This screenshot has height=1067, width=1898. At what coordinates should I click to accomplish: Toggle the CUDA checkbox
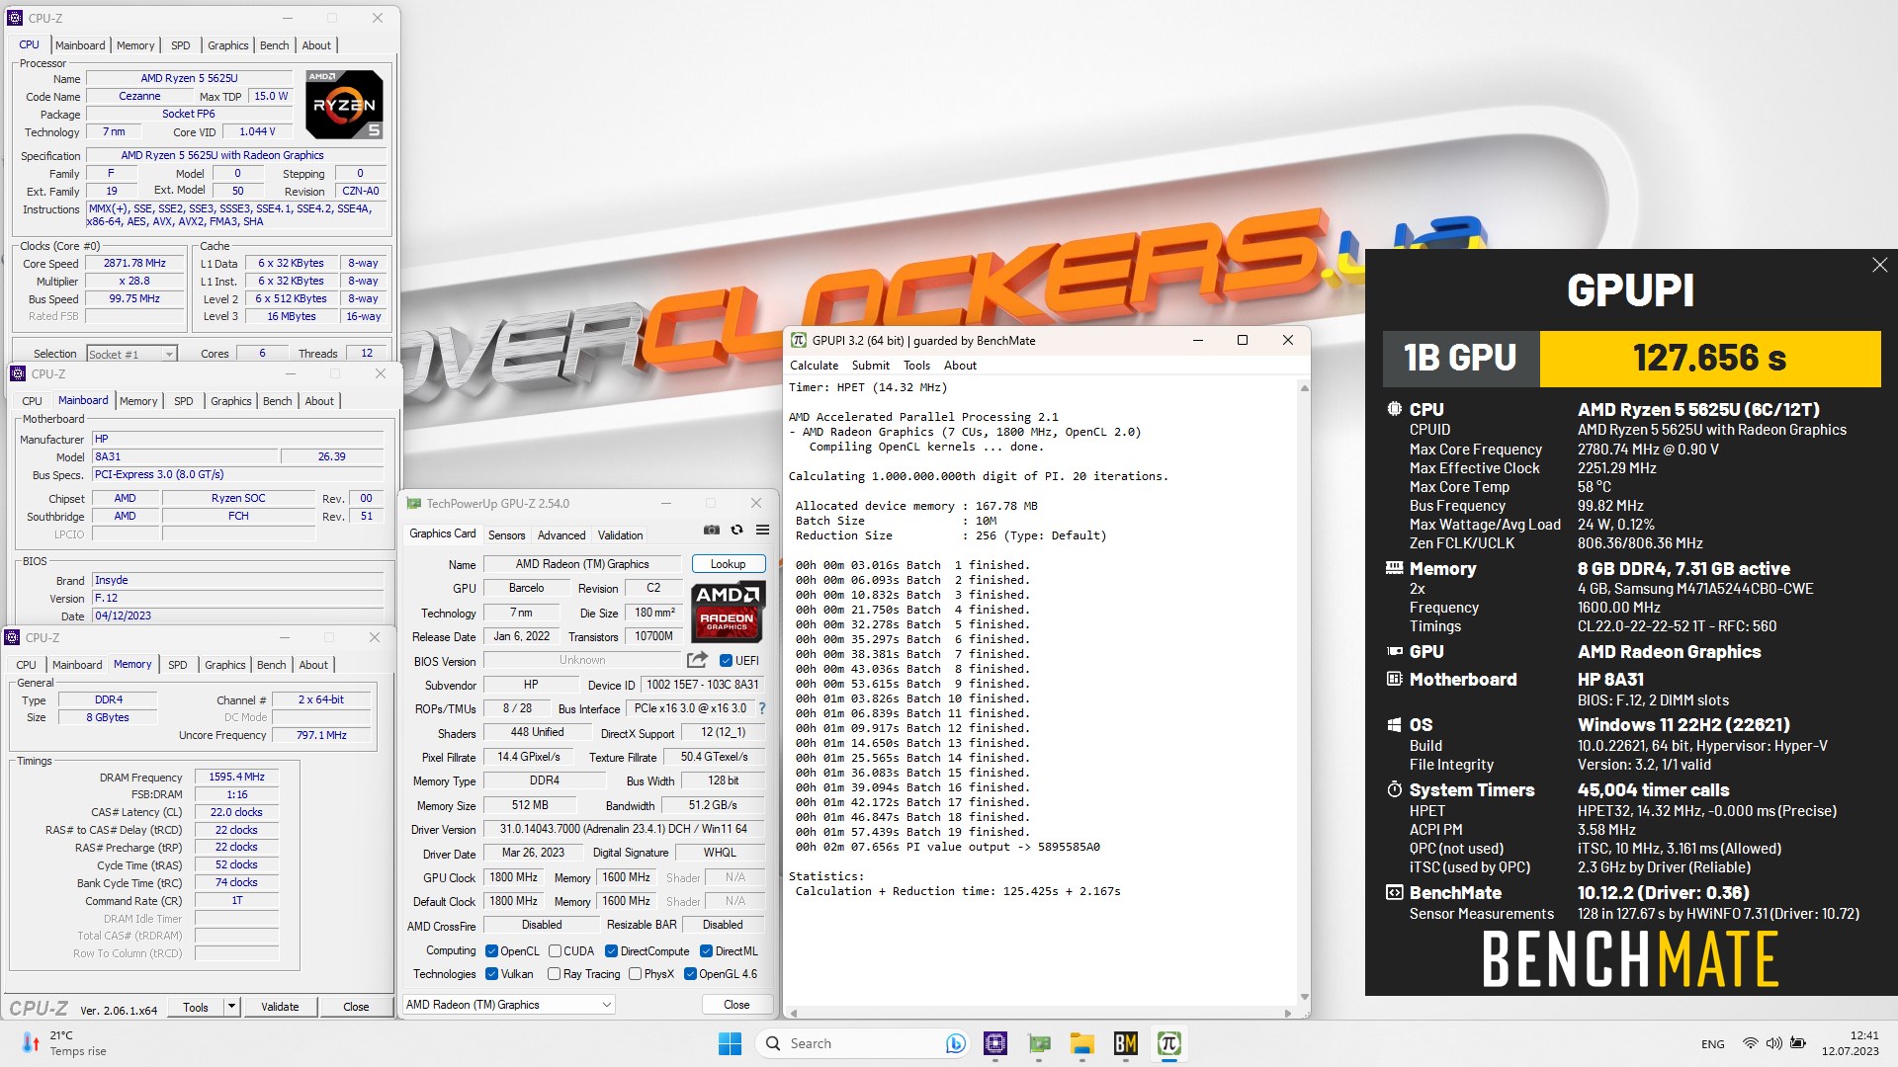click(555, 951)
